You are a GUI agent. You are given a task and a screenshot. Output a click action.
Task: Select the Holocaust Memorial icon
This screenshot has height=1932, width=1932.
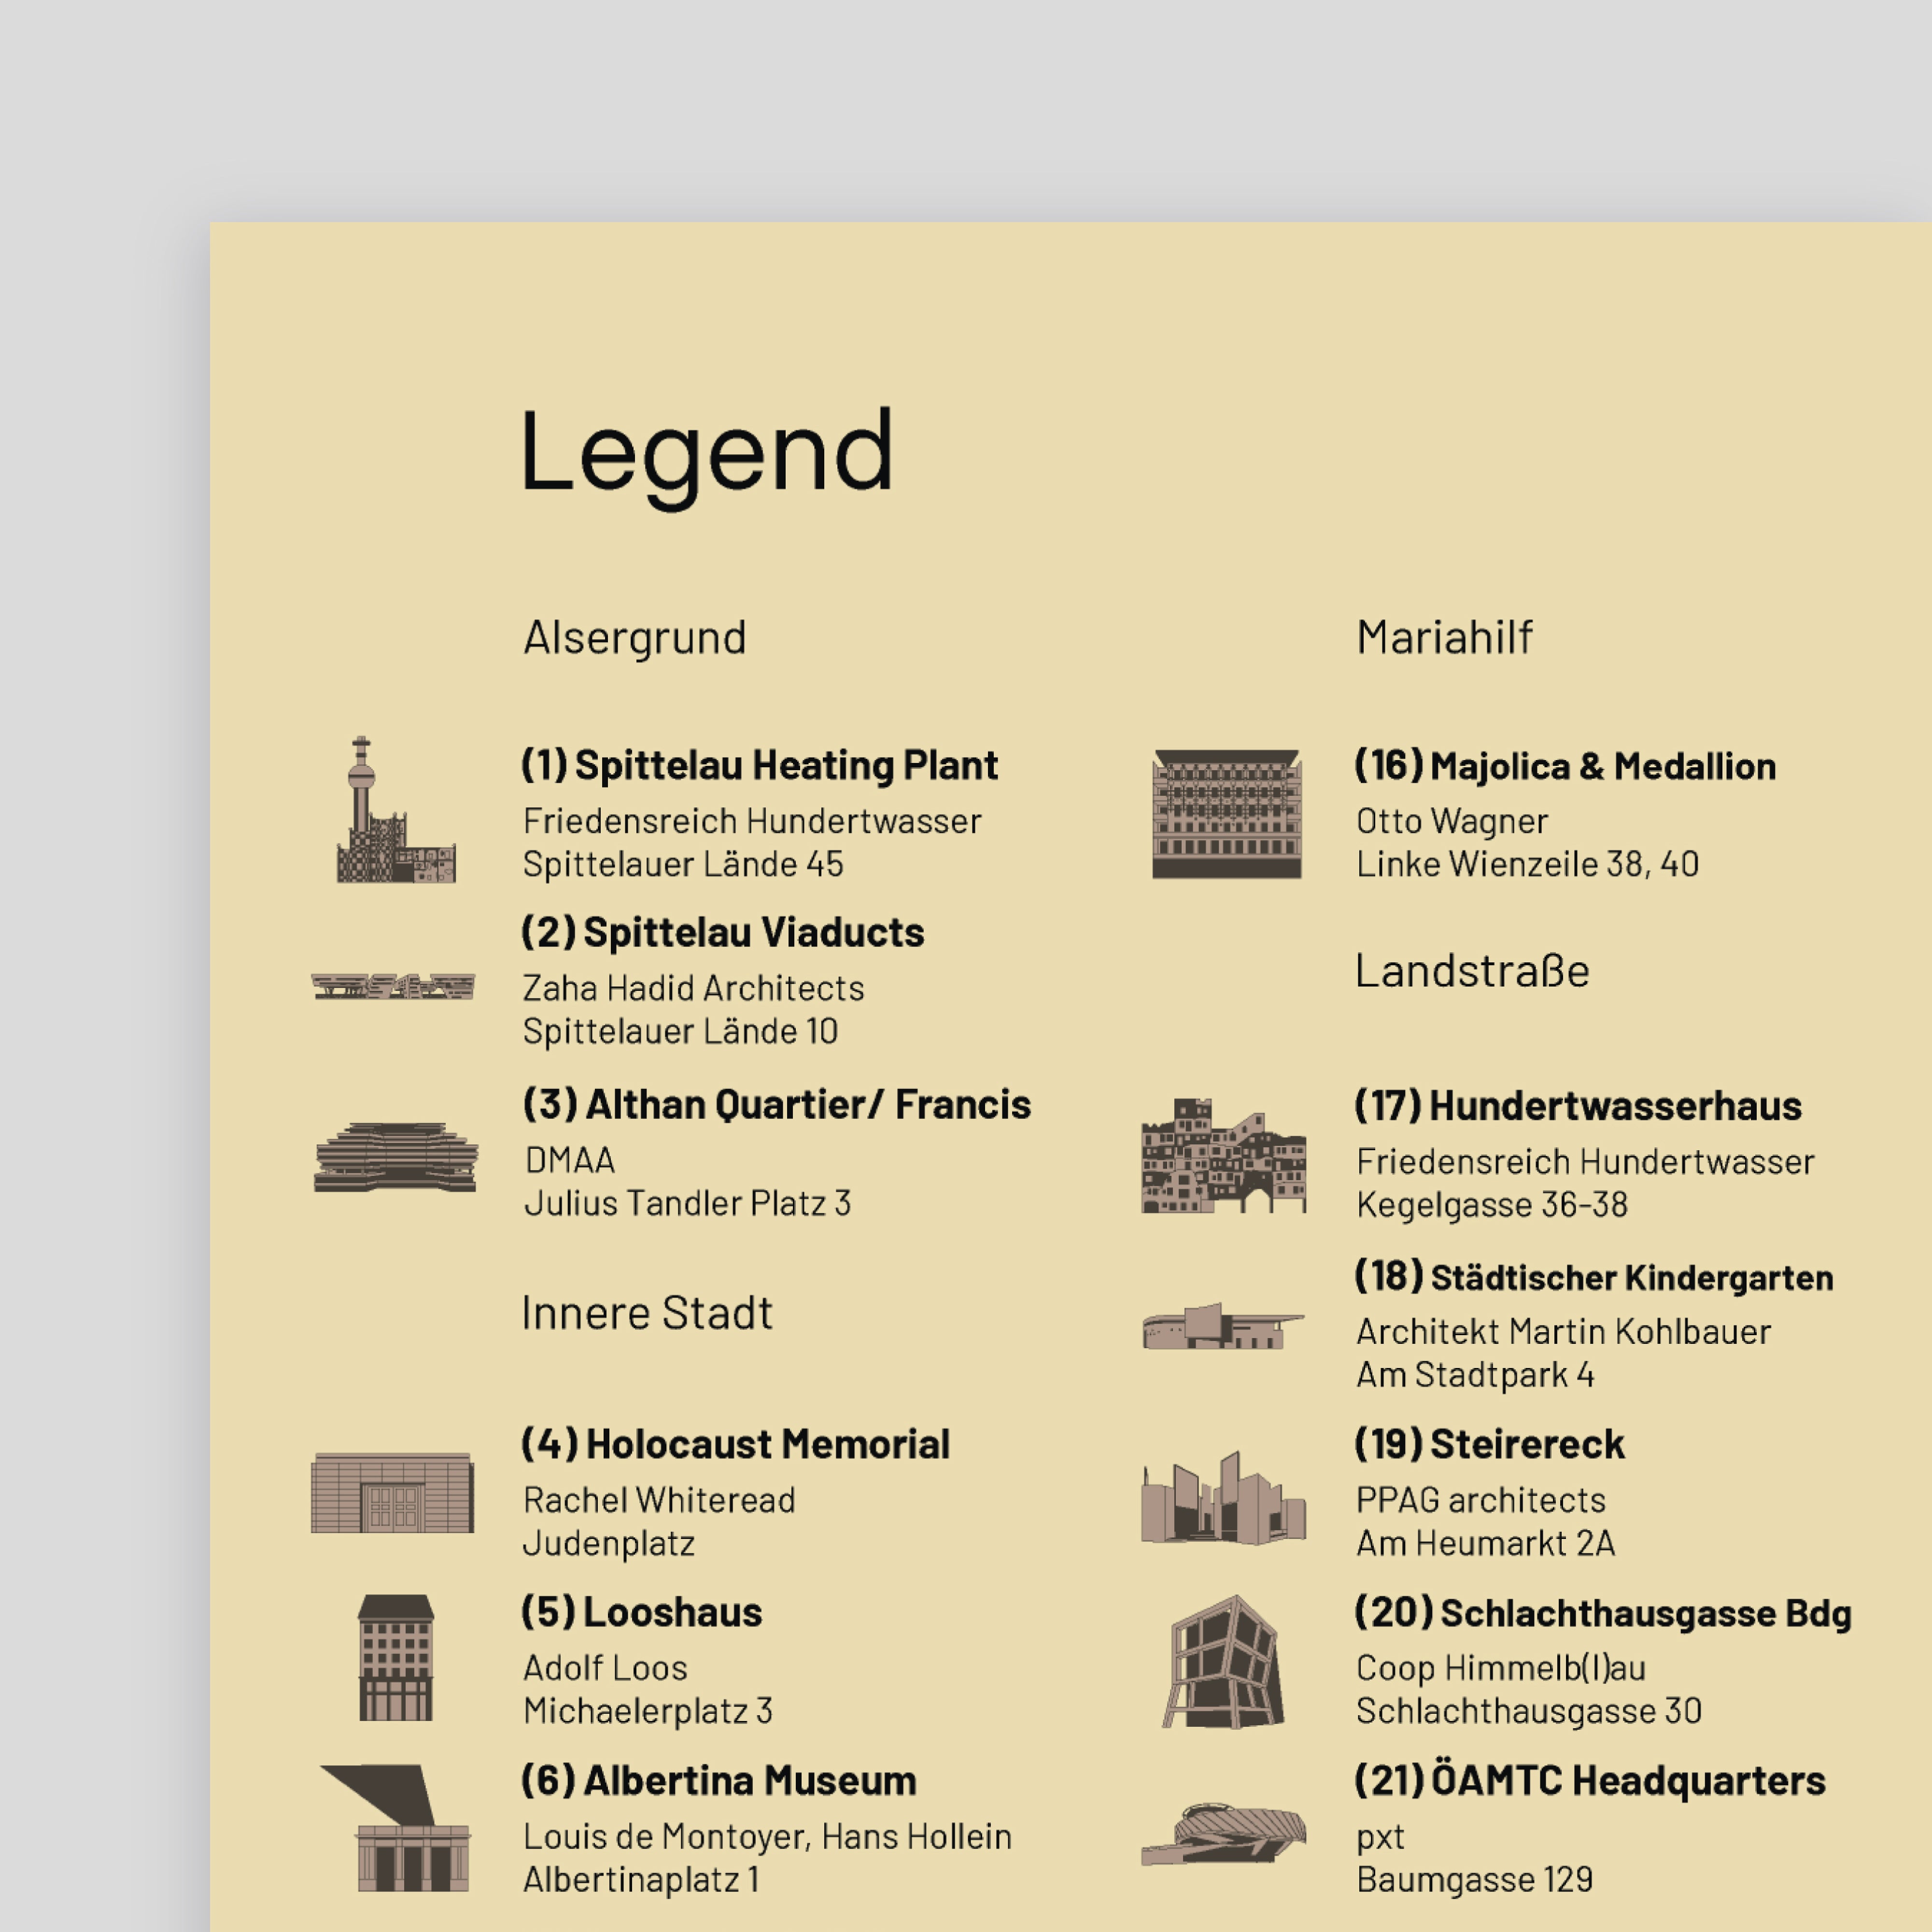[393, 1493]
